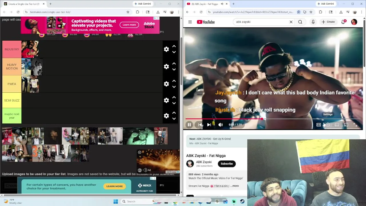Click the maybe next year tier label

point(12,116)
